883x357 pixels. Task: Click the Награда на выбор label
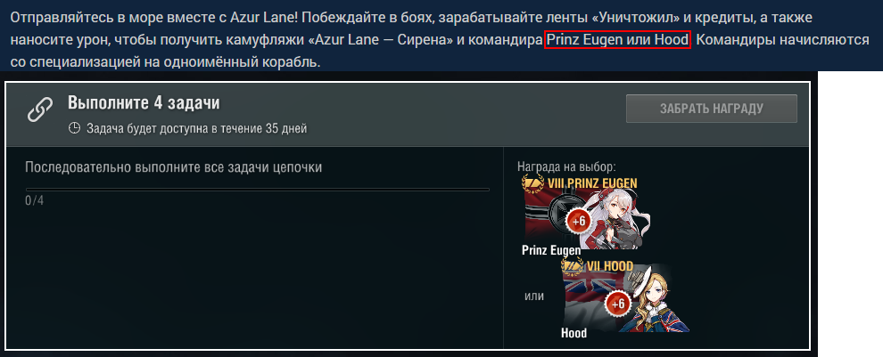pos(566,167)
